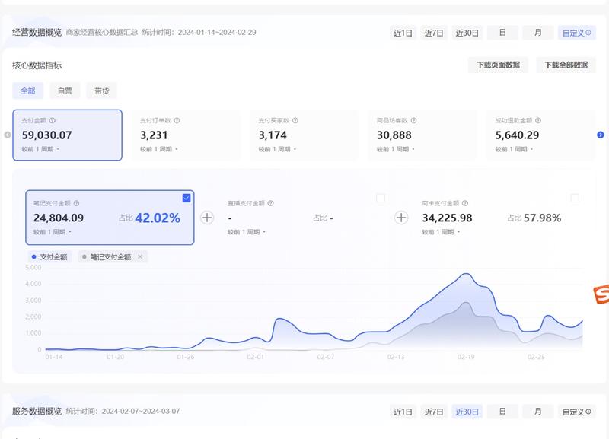609x439 pixels.
Task: Click the left arrow to scroll metrics
Action: coord(8,135)
